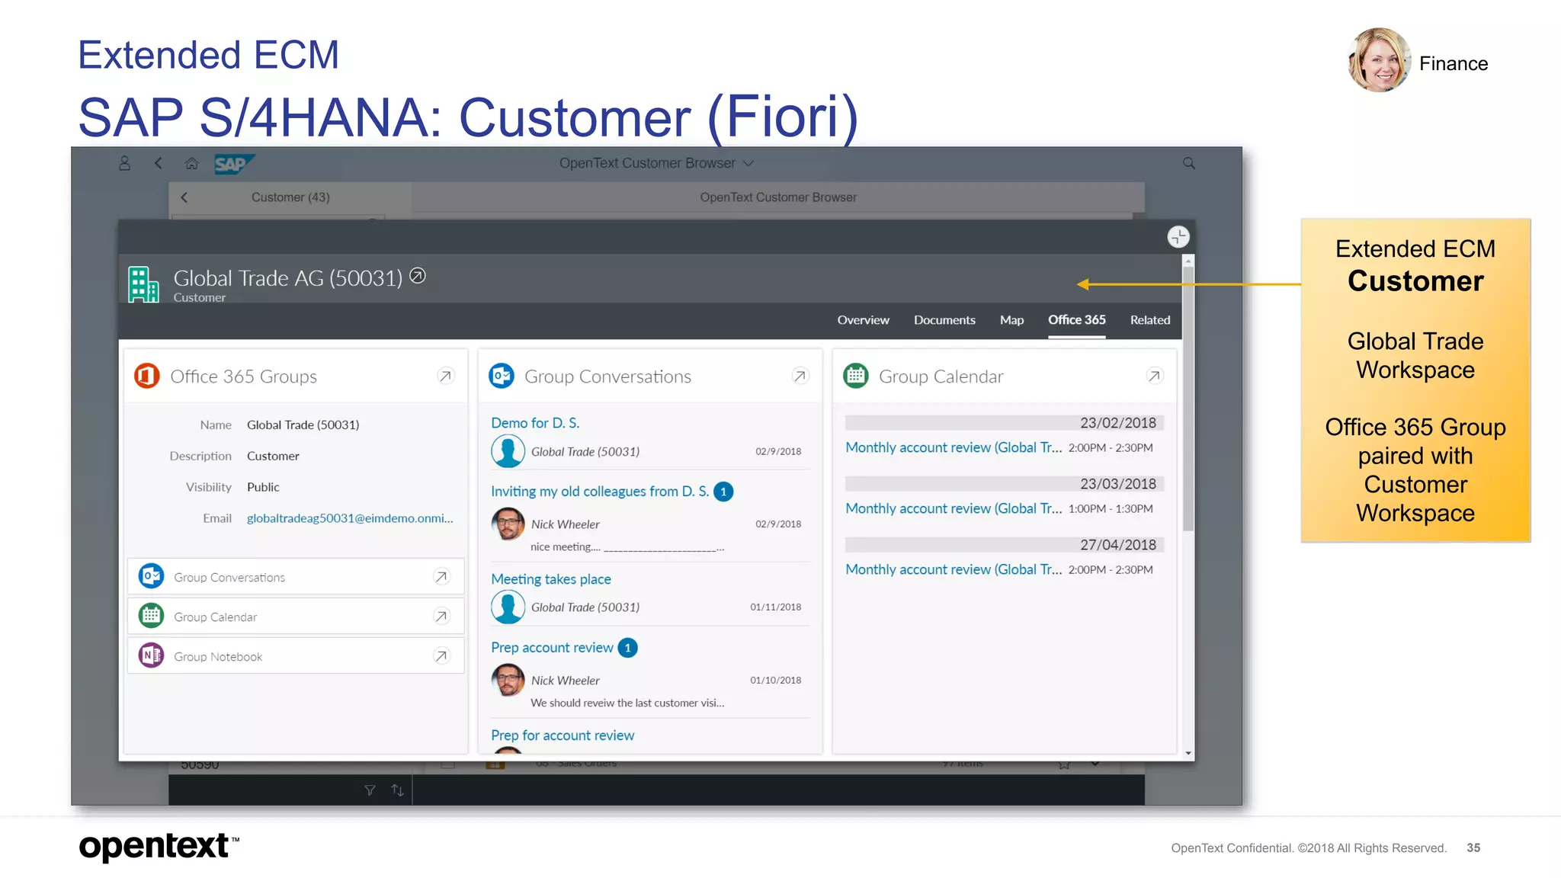Click Nick Wheeler avatar dated 02/9/2018
Viewport: 1561px width, 878px height.
click(508, 524)
